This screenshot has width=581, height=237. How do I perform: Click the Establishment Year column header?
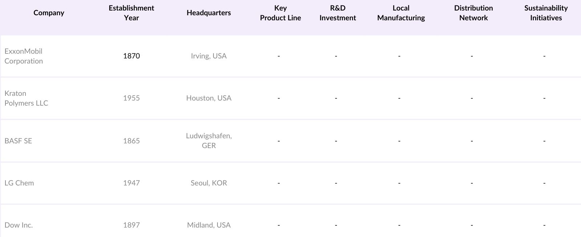pyautogui.click(x=131, y=13)
